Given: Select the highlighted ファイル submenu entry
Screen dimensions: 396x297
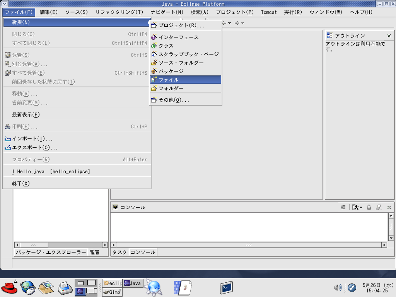Looking at the screenshot, I should pos(186,80).
